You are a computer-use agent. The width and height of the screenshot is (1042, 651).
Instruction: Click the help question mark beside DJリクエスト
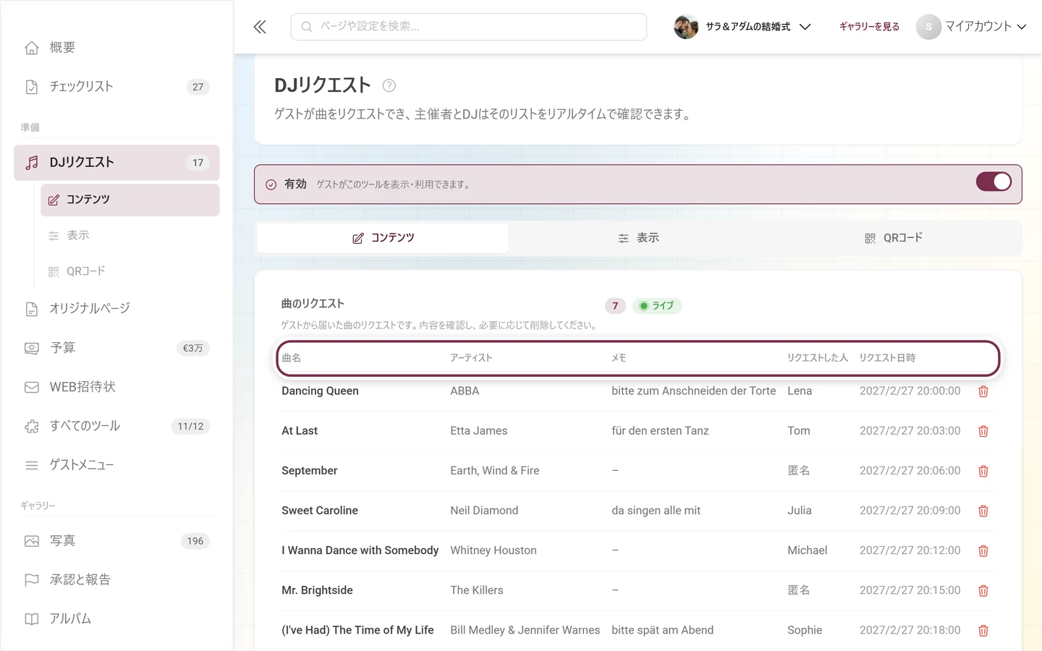(389, 85)
